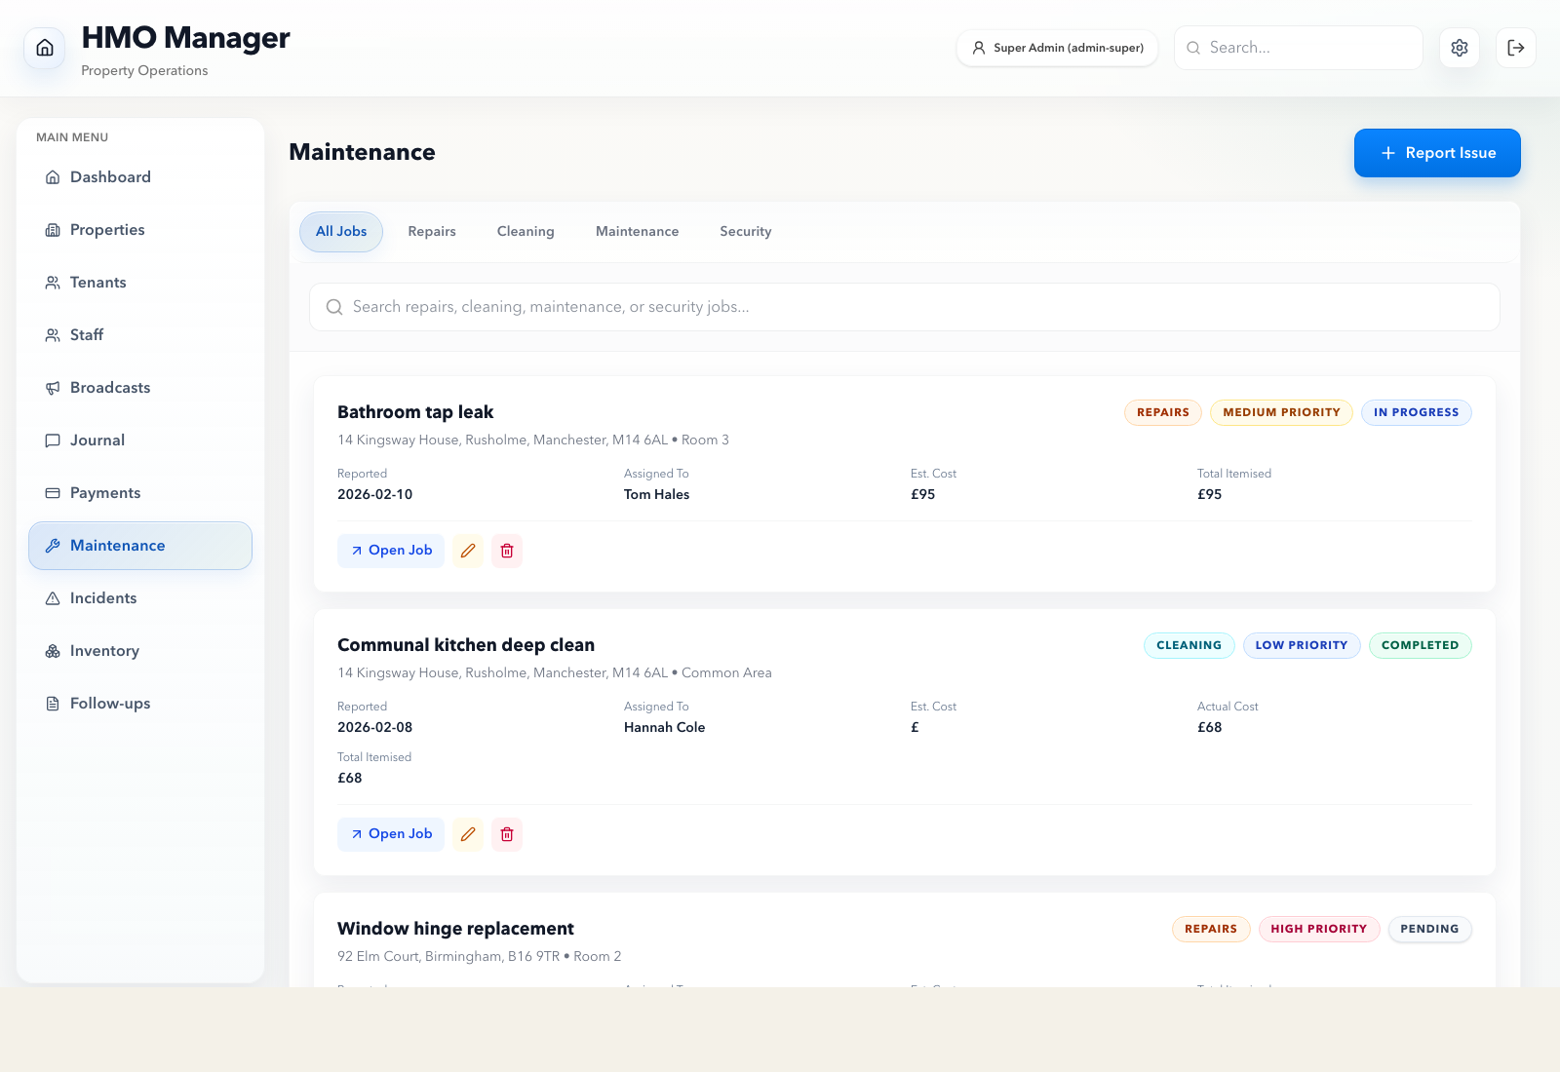1560x1072 pixels.
Task: Click the jobs search field
Action: tap(904, 306)
